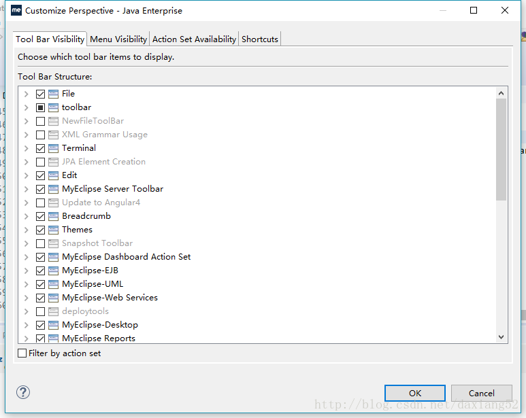526x418 pixels.
Task: Toggle the toolbar partial checkbox
Action: coord(40,107)
